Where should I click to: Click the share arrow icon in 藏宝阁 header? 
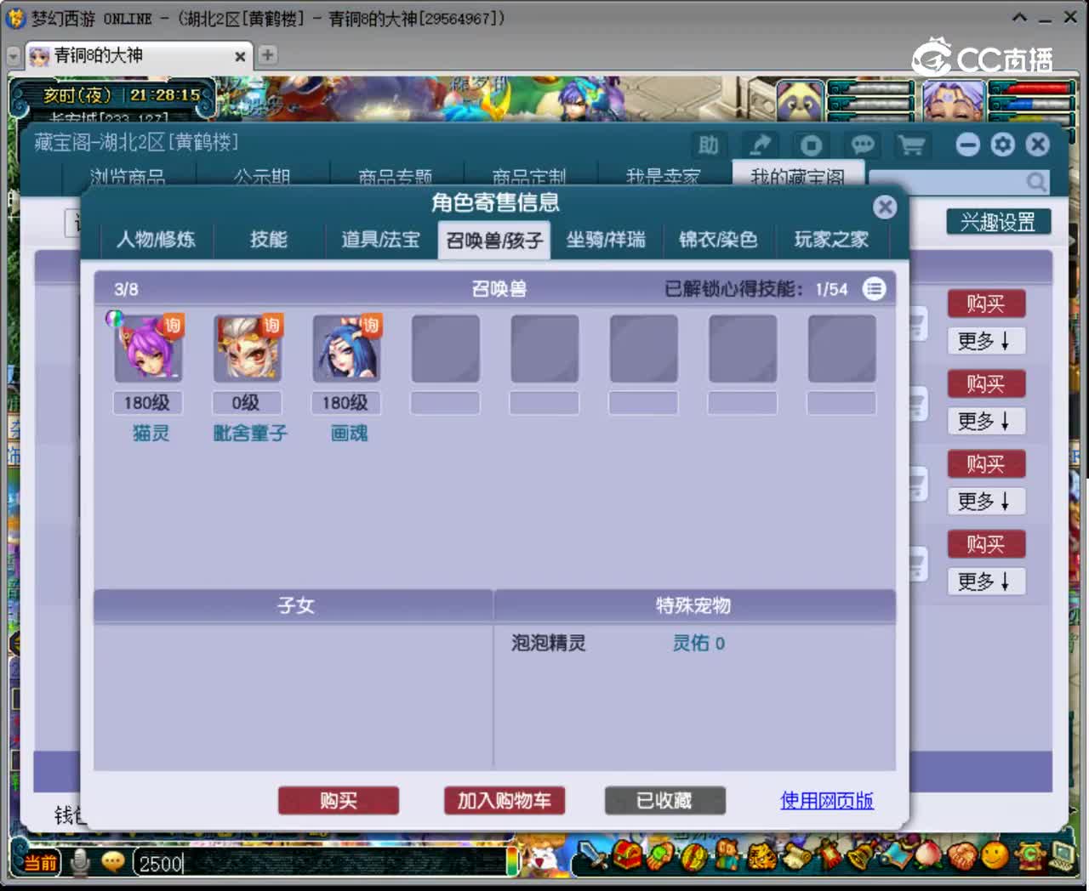click(760, 145)
